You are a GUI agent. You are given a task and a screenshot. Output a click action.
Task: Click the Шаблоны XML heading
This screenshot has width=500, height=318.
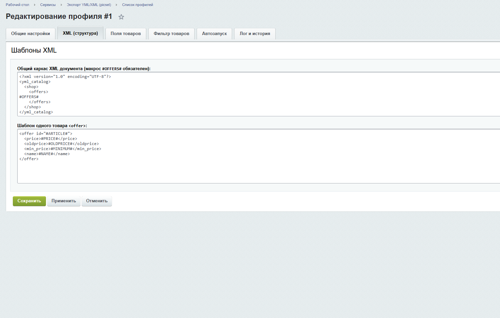(x=34, y=50)
